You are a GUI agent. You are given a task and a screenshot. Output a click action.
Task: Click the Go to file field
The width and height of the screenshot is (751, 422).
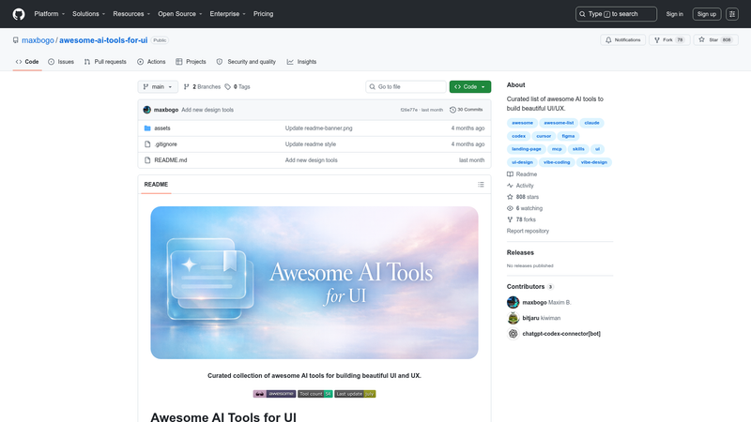point(406,86)
